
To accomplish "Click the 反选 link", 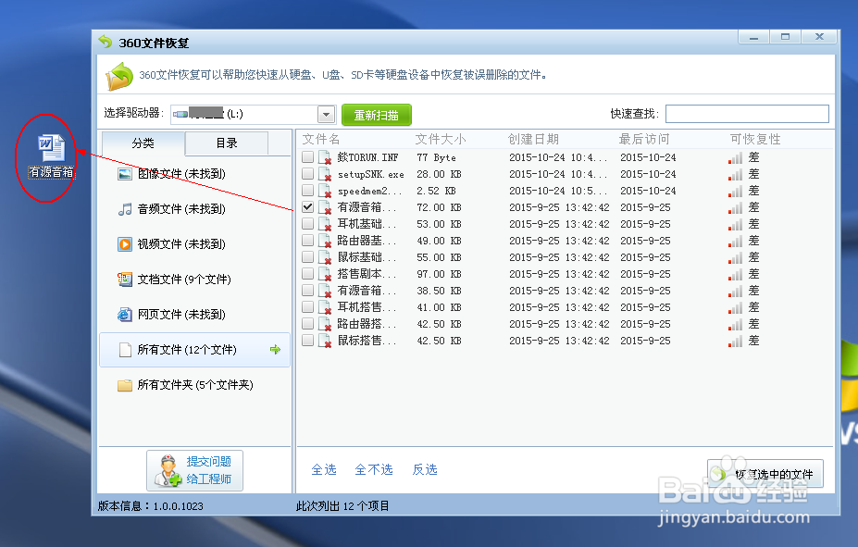I will click(x=425, y=469).
